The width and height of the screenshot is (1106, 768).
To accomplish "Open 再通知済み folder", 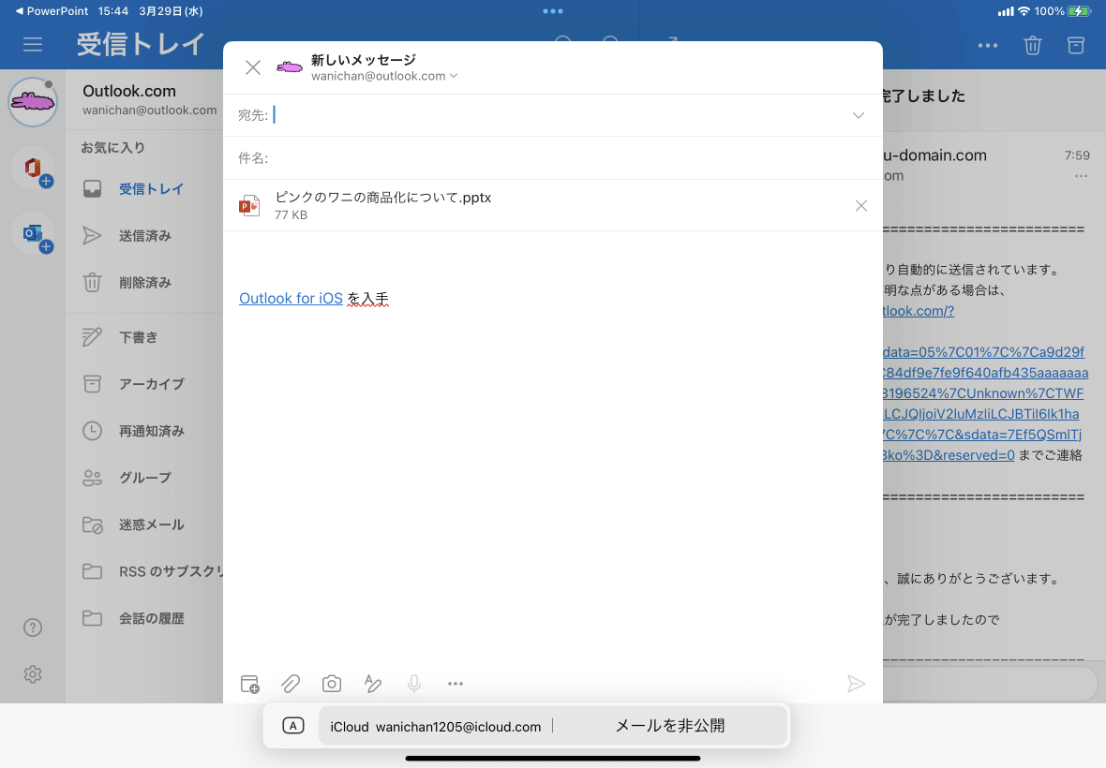I will 144,431.
